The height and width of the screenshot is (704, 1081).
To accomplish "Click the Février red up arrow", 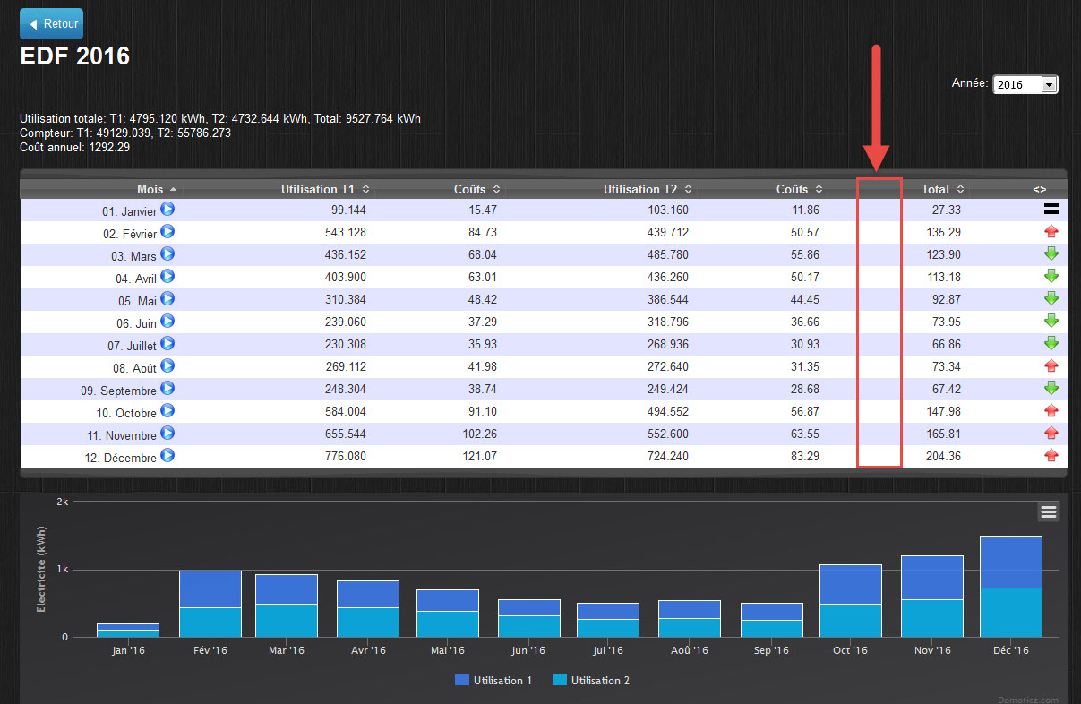I will 1051,231.
